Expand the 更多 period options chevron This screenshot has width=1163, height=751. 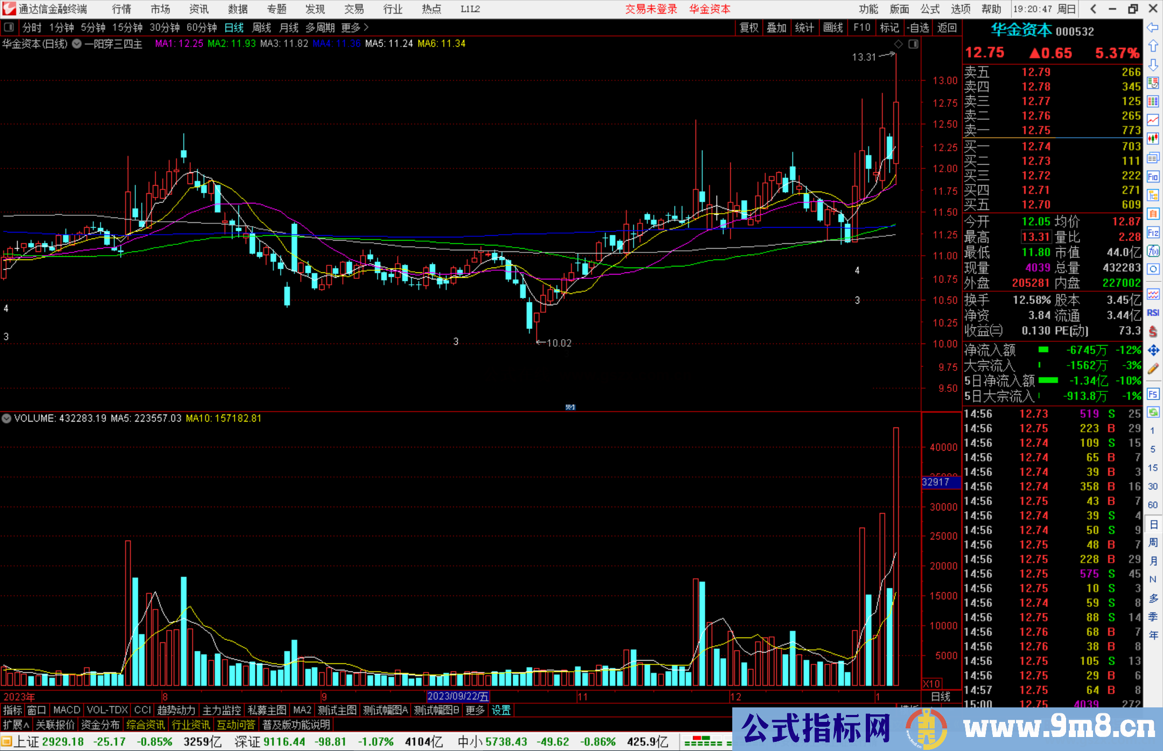366,27
